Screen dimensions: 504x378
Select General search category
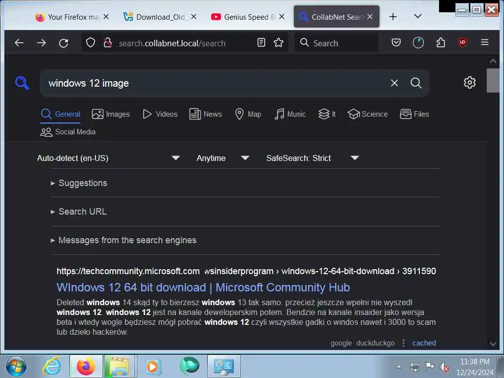click(61, 114)
